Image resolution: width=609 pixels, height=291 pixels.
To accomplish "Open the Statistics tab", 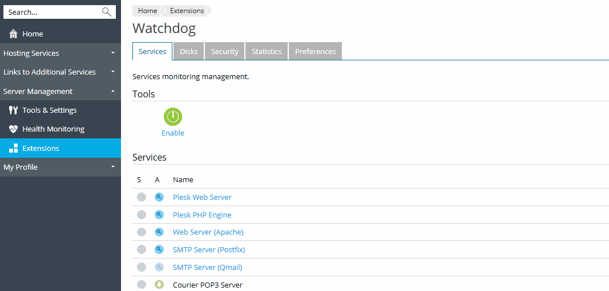I will (x=267, y=51).
